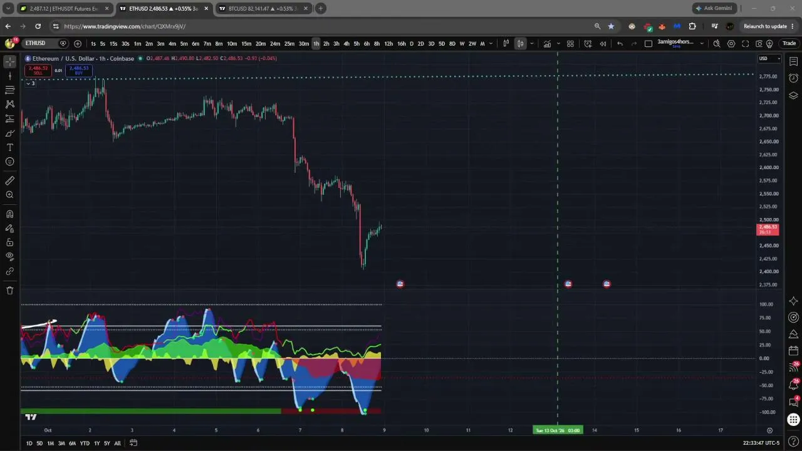Image resolution: width=802 pixels, height=451 pixels.
Task: Open the Go to date calendar
Action: click(133, 443)
